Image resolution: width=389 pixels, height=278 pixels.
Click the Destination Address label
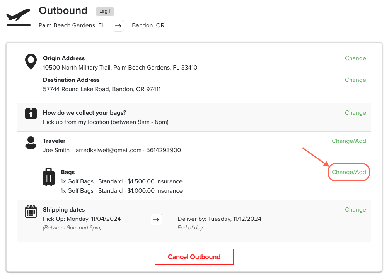click(71, 80)
